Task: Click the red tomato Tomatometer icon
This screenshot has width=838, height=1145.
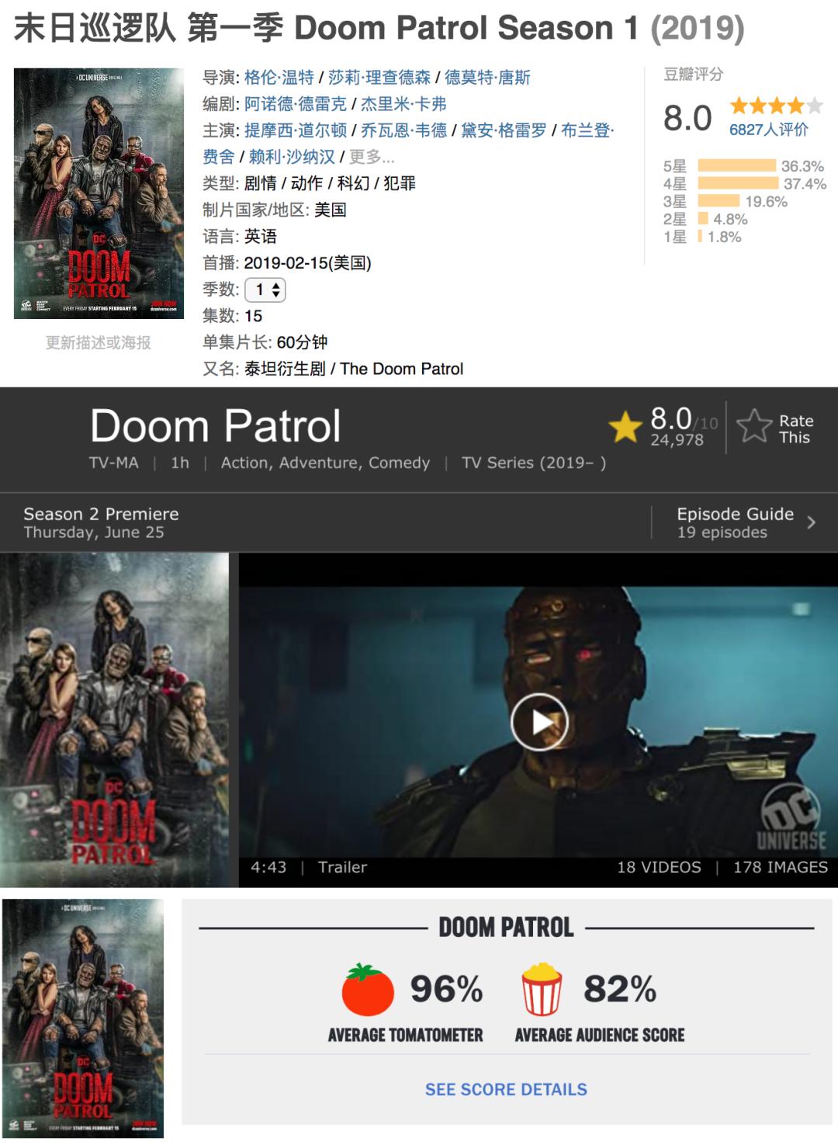Action: 368,989
